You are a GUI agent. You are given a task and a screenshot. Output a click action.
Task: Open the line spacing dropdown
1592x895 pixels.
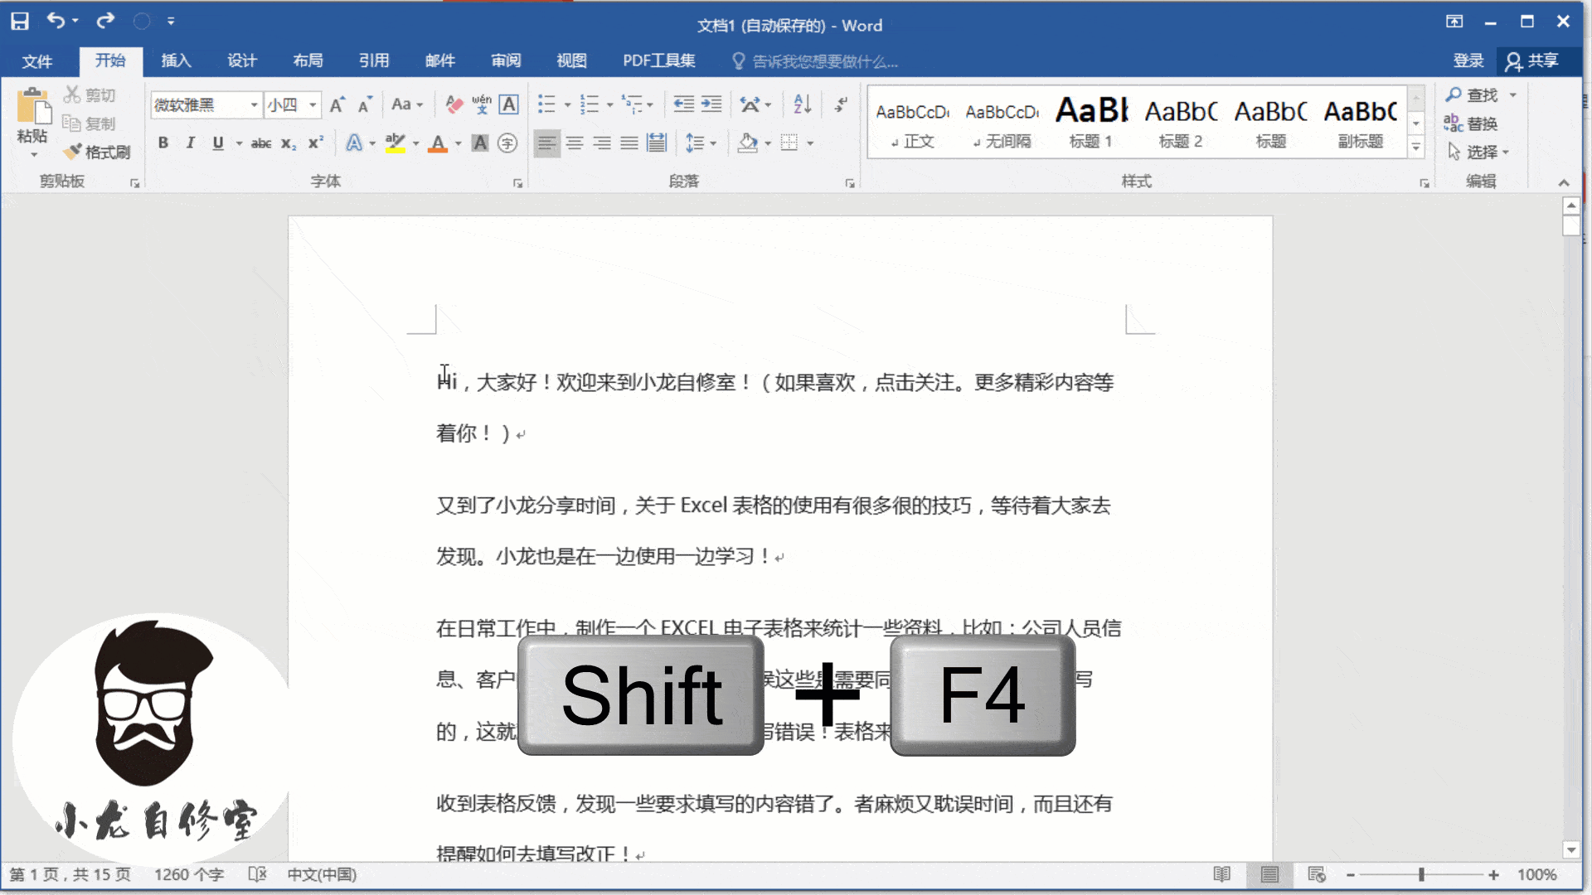tap(701, 143)
